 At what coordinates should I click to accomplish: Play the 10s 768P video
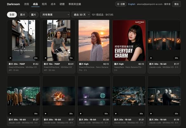coord(45,58)
